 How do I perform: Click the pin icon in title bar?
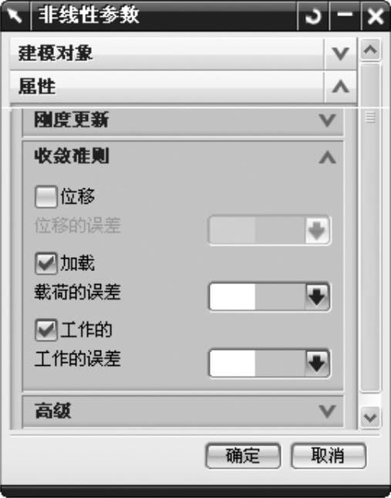[15, 16]
